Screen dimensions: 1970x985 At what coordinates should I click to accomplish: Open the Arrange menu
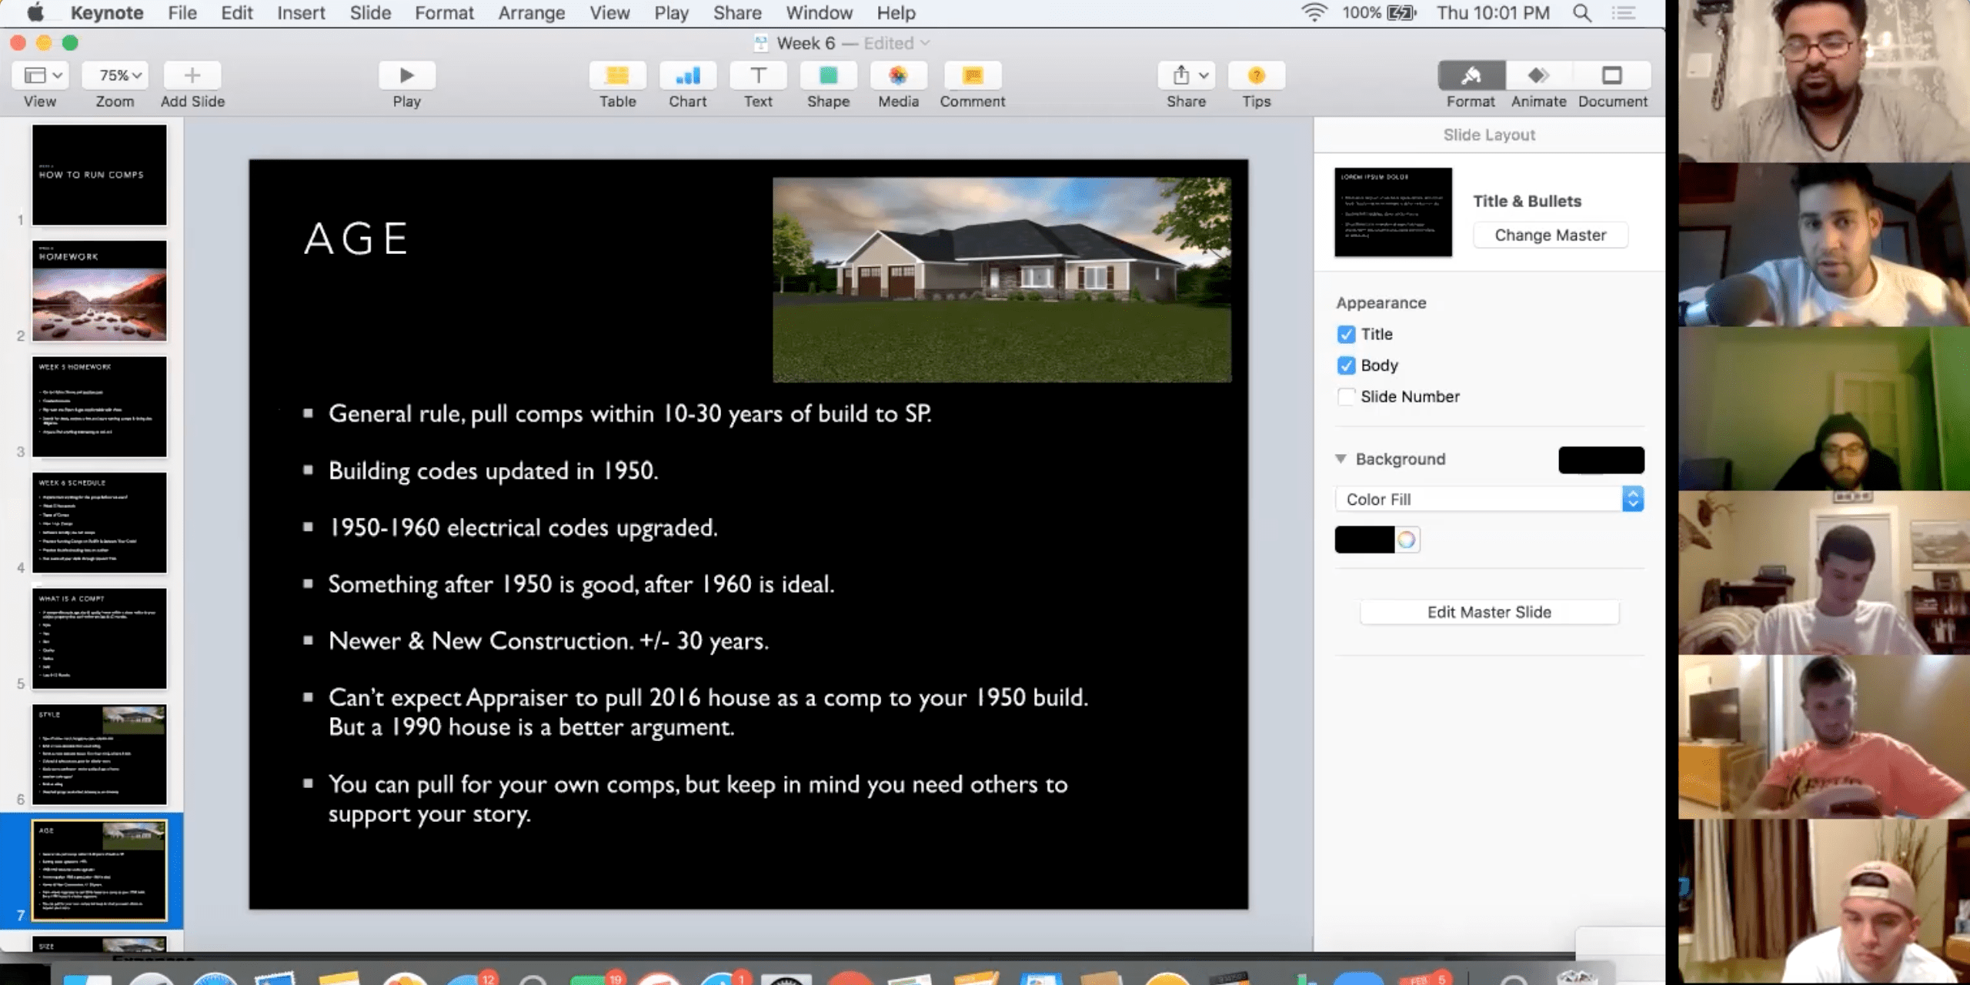tap(531, 13)
